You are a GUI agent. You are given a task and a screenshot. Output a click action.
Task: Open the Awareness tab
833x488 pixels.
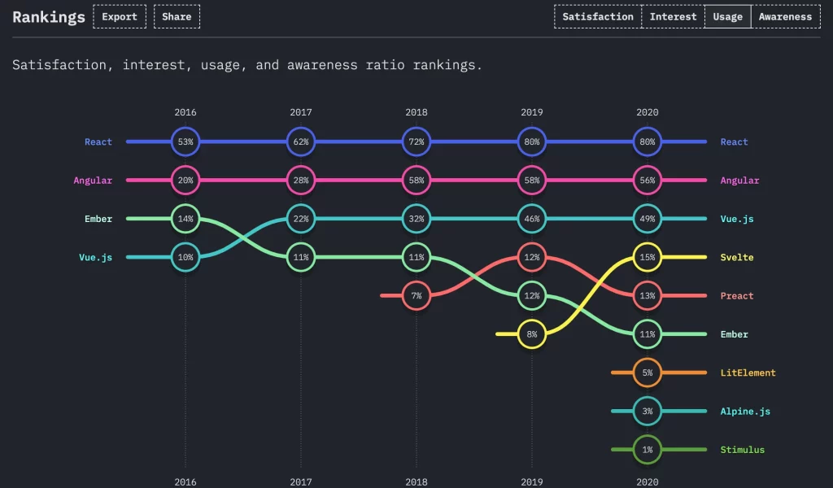point(785,16)
